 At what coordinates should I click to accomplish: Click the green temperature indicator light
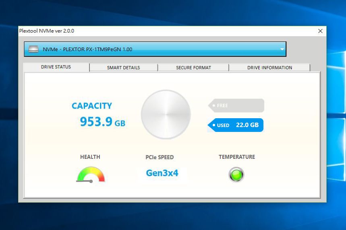pyautogui.click(x=236, y=175)
